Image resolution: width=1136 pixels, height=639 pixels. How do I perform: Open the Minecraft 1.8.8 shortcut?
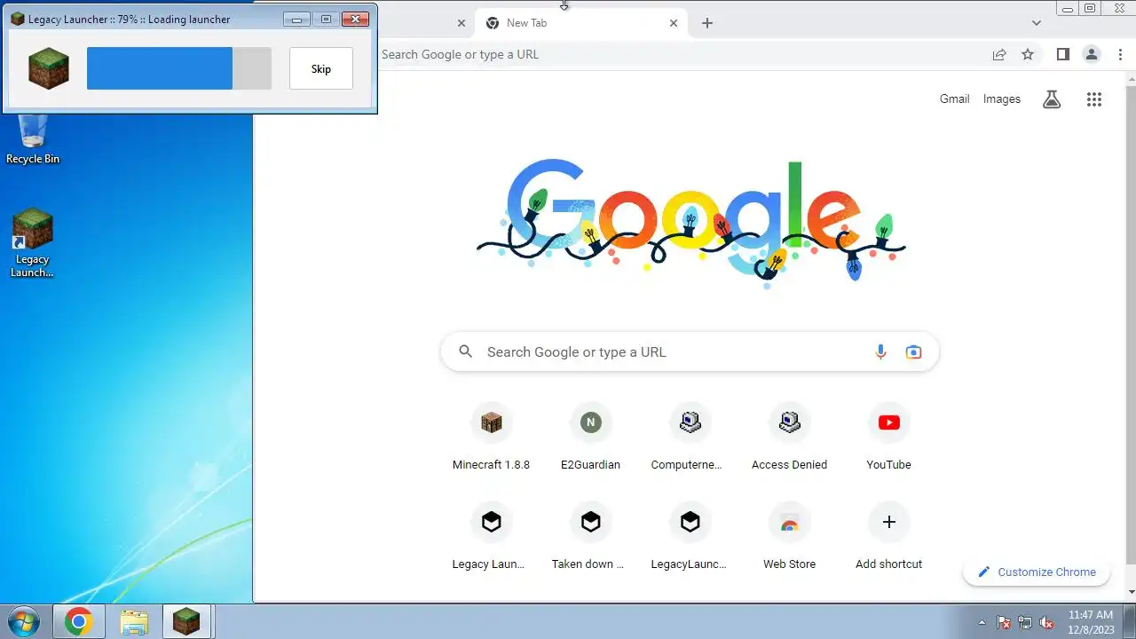[x=491, y=438]
